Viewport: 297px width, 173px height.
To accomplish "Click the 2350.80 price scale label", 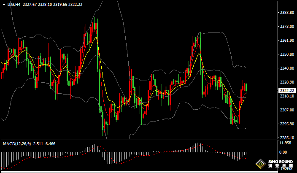I will pos(287,54).
